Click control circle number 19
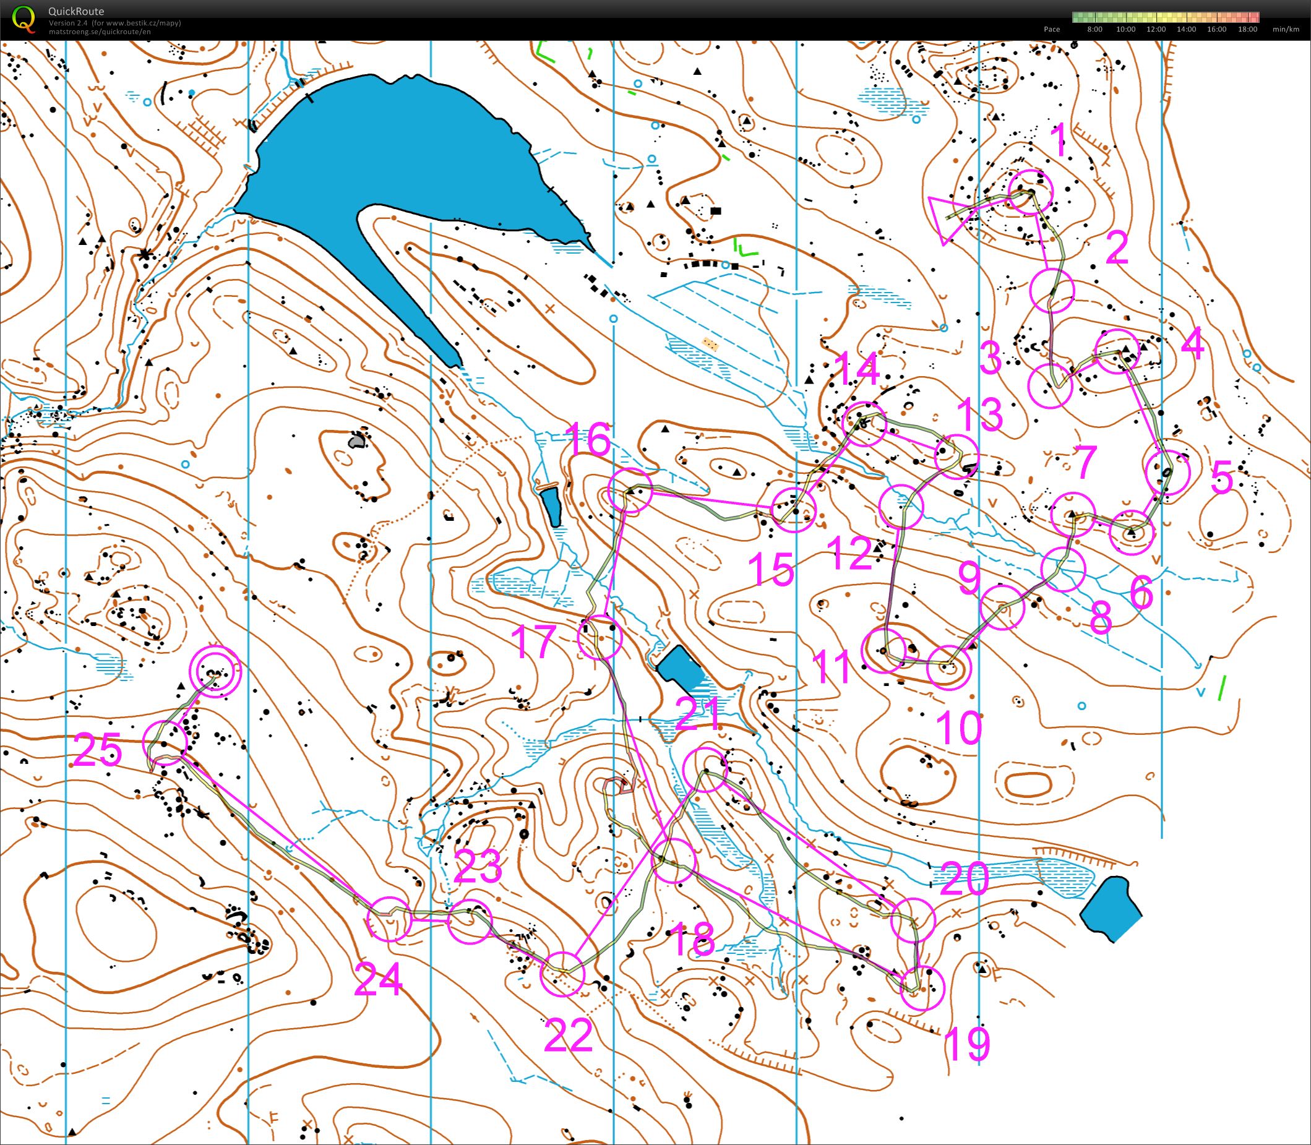This screenshot has height=1145, width=1311. (x=921, y=988)
